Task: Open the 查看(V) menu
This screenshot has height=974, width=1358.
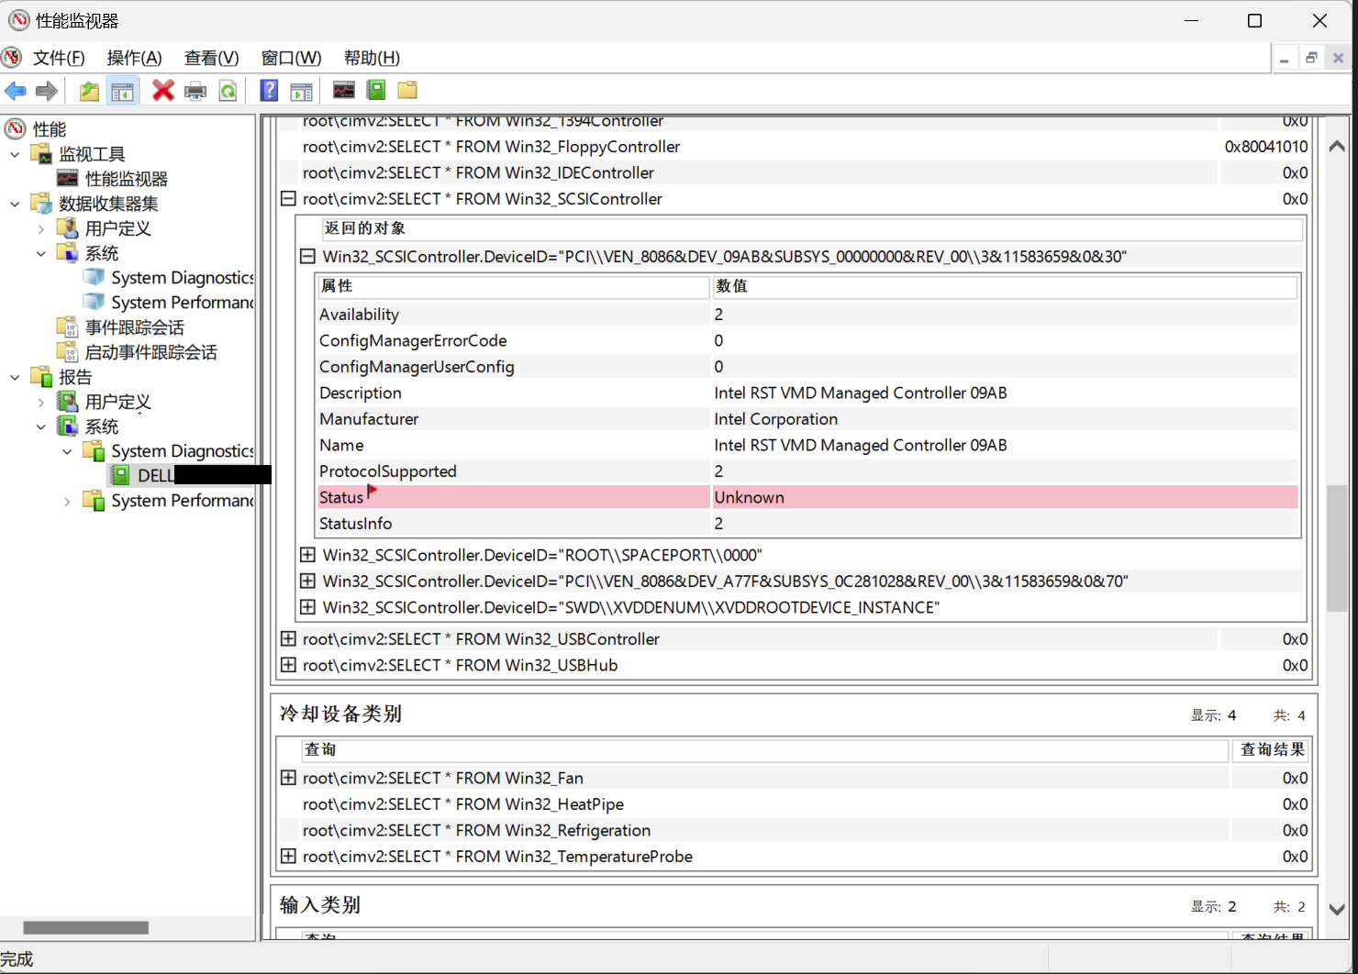Action: coord(211,58)
